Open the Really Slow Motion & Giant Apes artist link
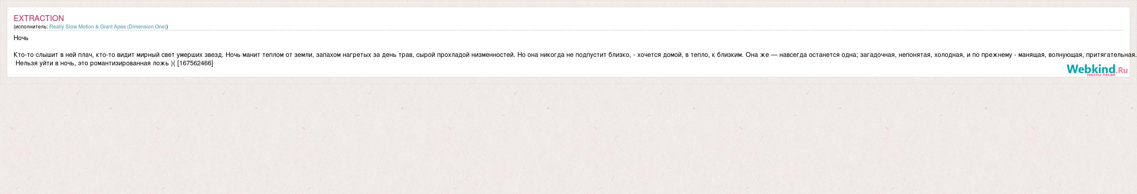The width and height of the screenshot is (1137, 194). click(108, 27)
